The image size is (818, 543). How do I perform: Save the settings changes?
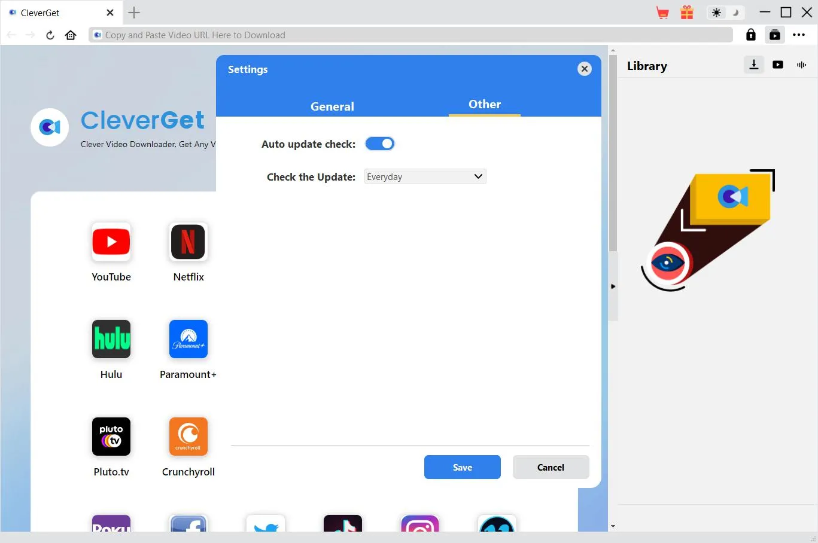point(462,467)
